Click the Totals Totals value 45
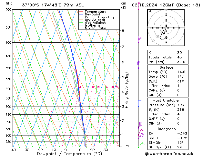Screen dimensions: 203x156 click(179, 57)
